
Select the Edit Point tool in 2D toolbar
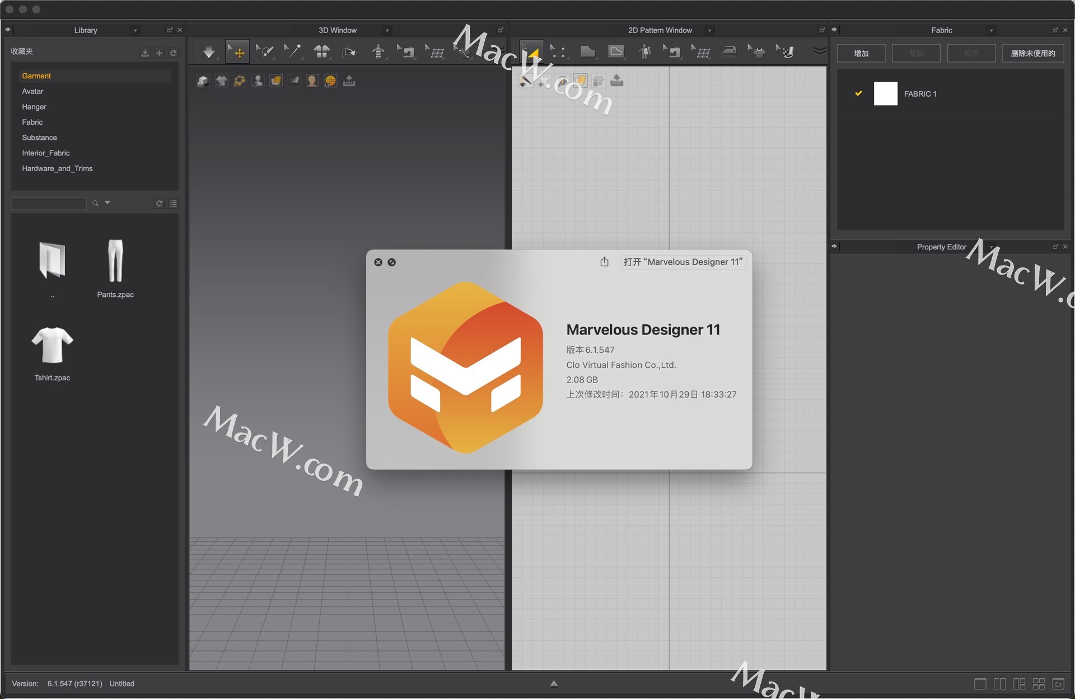558,51
